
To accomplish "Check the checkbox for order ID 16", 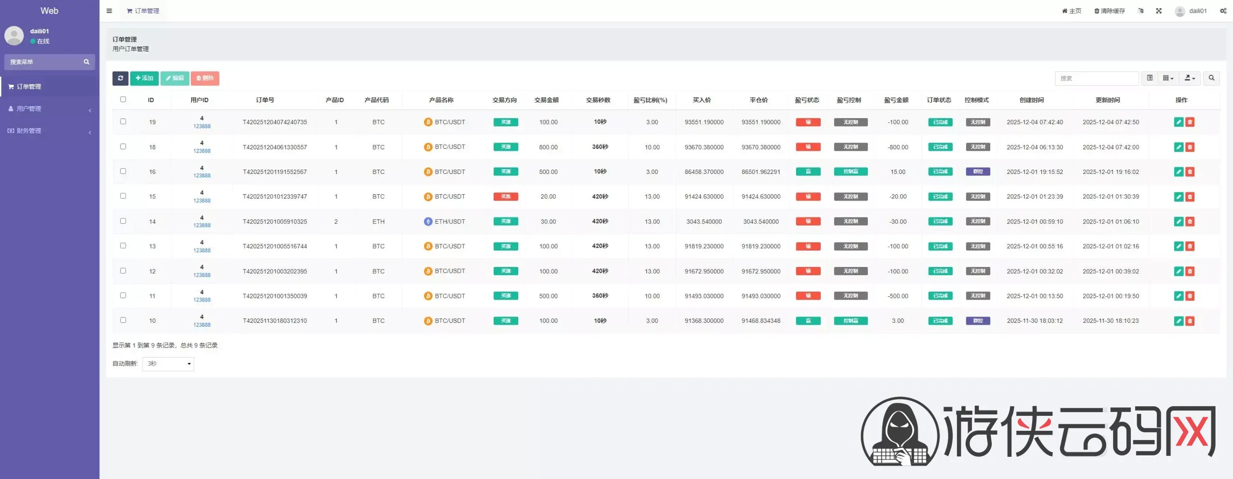I will point(123,171).
